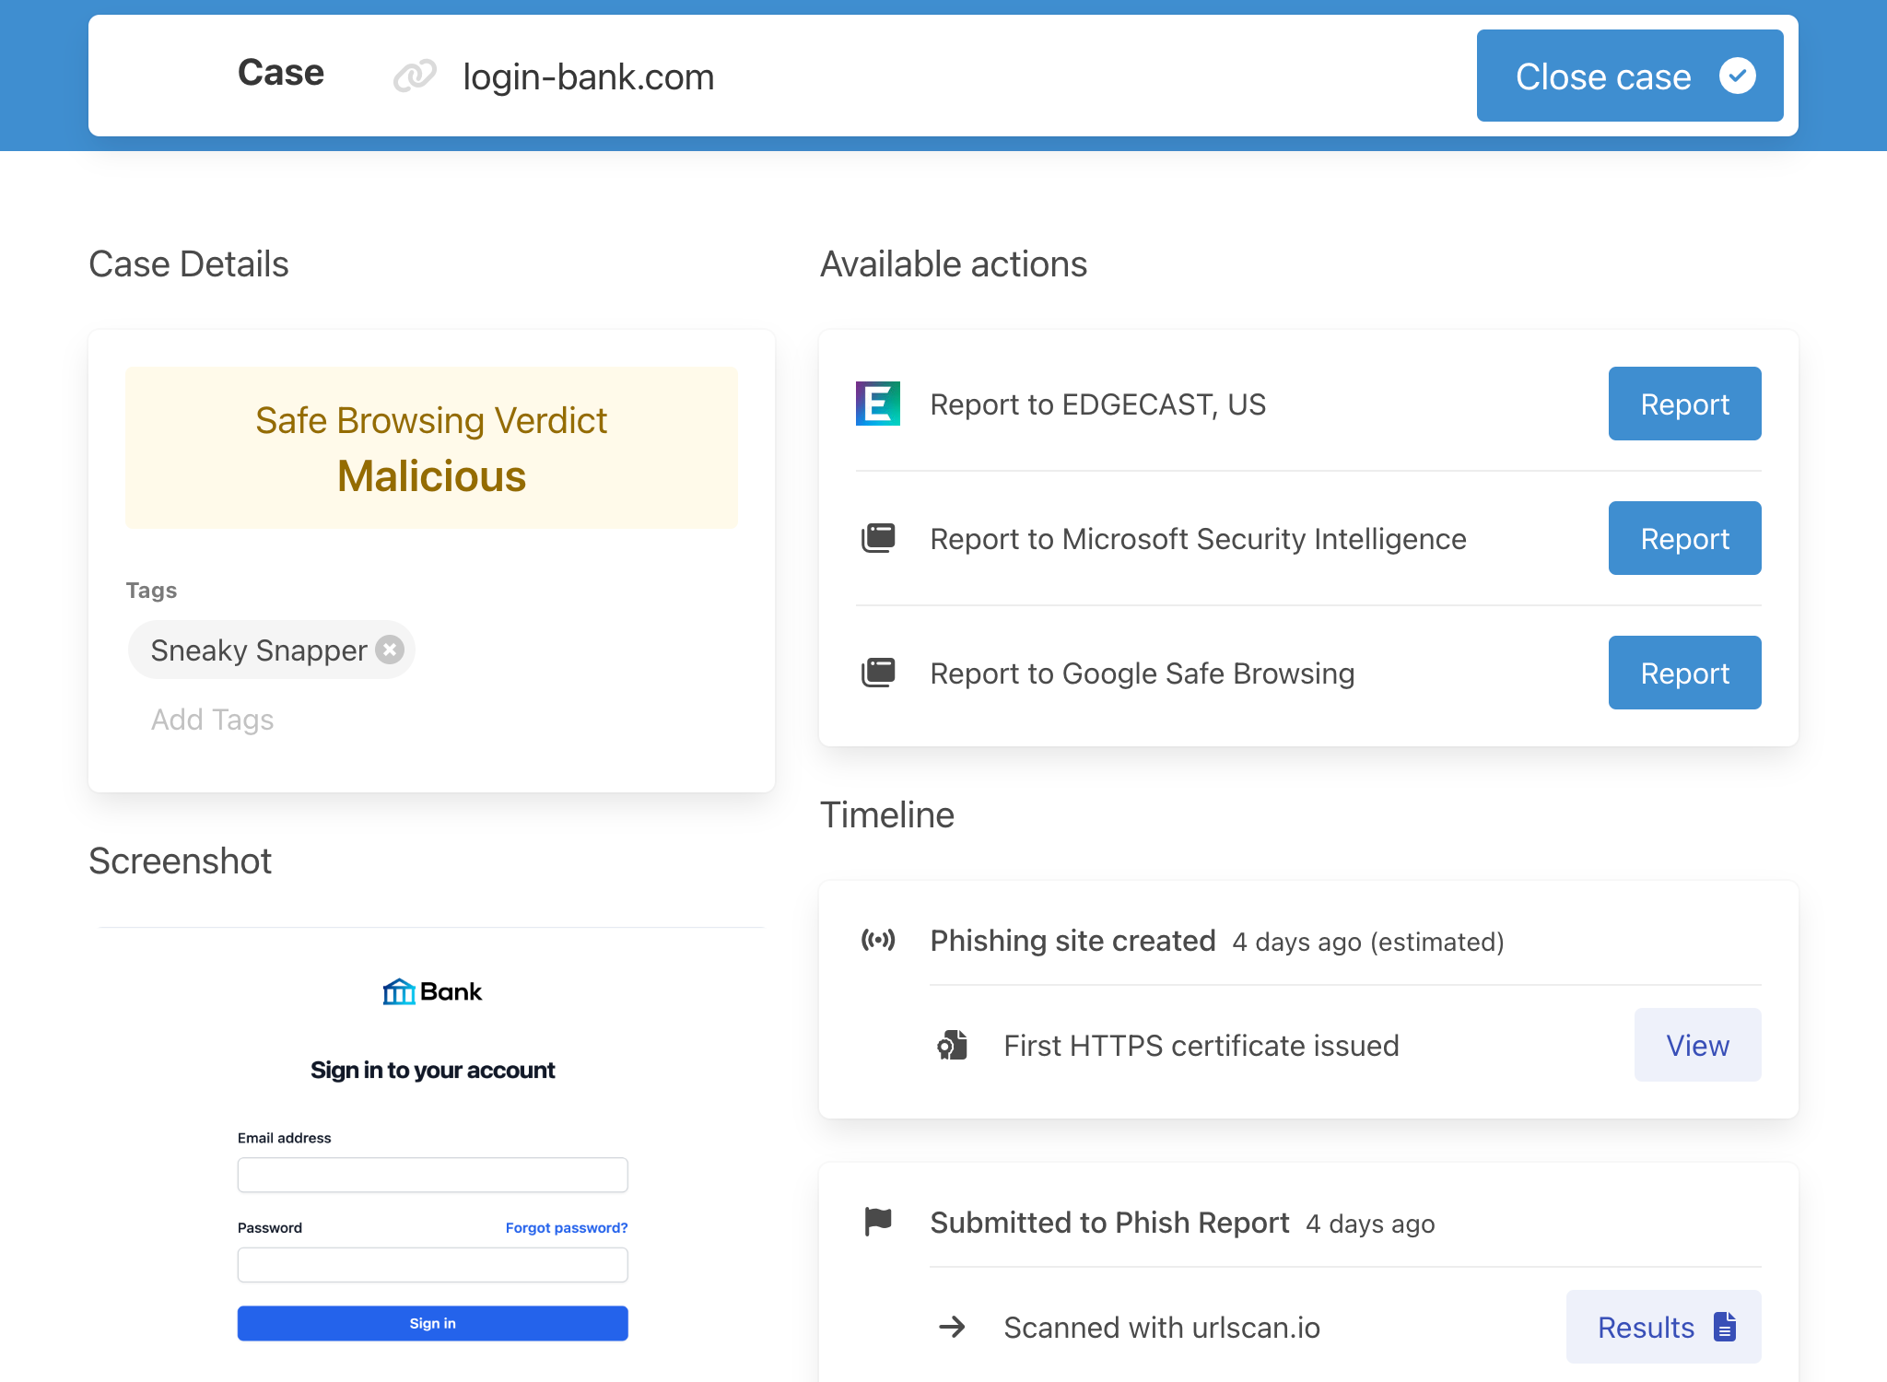Click the Submitted to Phish Report flag icon
This screenshot has height=1382, width=1887.
[x=879, y=1223]
